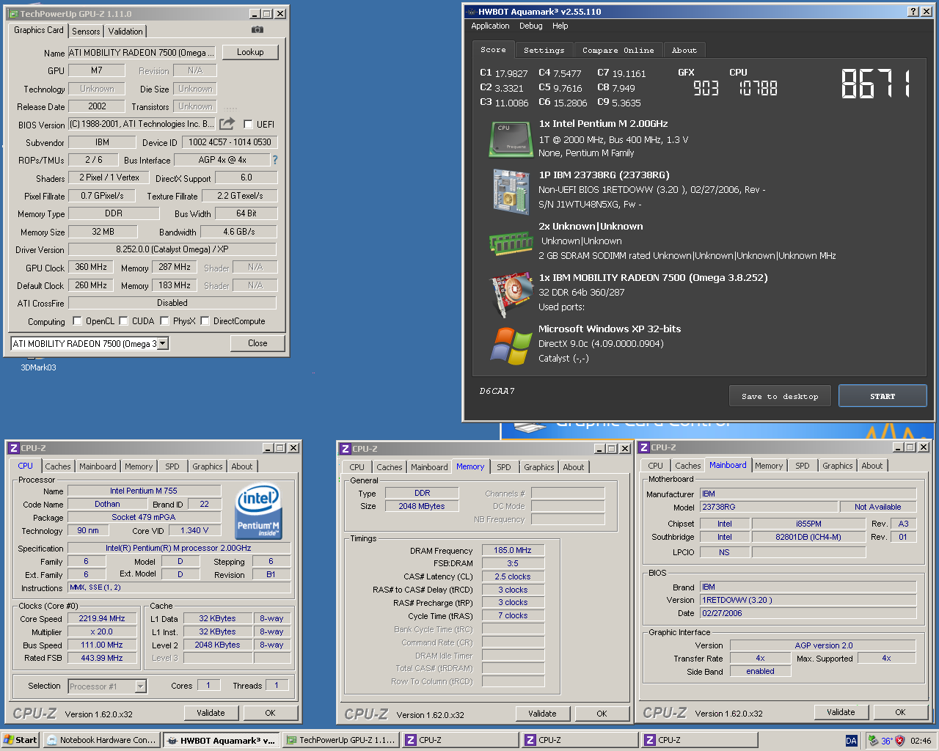This screenshot has height=751, width=939.
Task: Click the START button in Aquamark
Action: [x=883, y=396]
